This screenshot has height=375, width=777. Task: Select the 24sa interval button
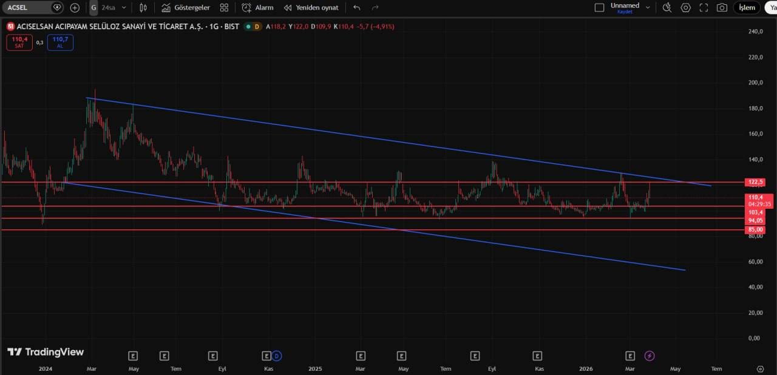point(109,8)
